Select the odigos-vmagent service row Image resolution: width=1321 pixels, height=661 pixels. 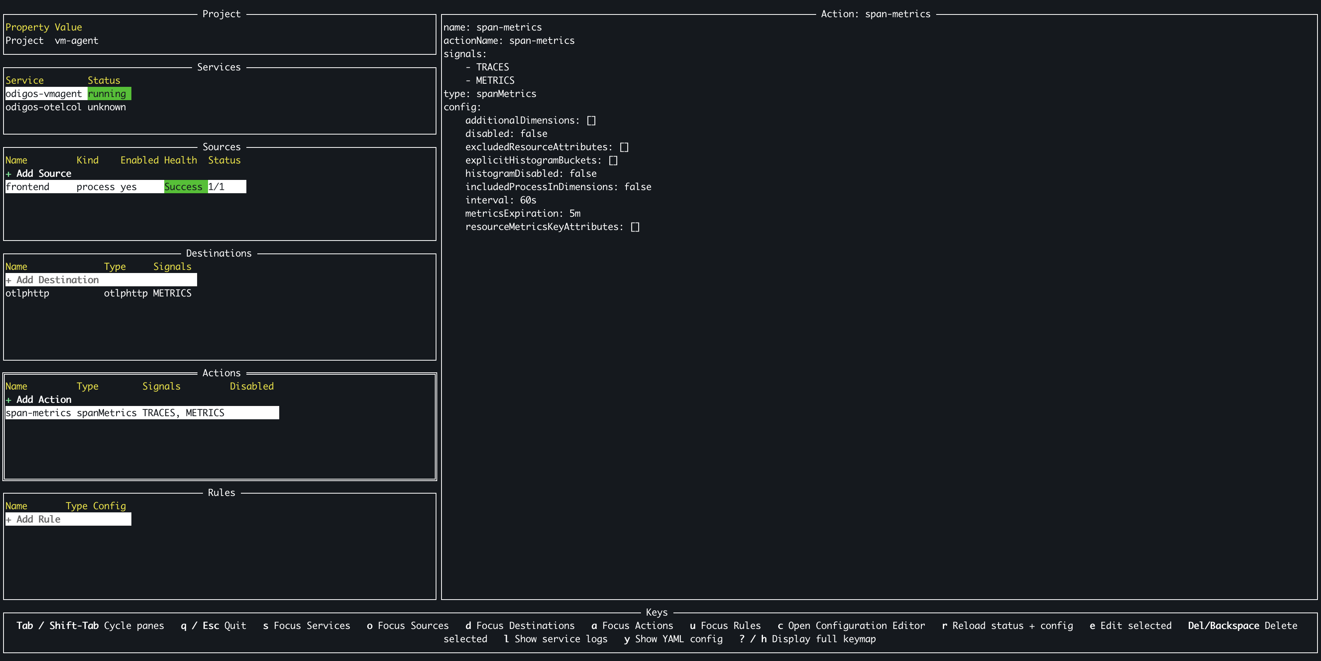coord(43,94)
